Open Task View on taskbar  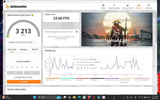65,97
